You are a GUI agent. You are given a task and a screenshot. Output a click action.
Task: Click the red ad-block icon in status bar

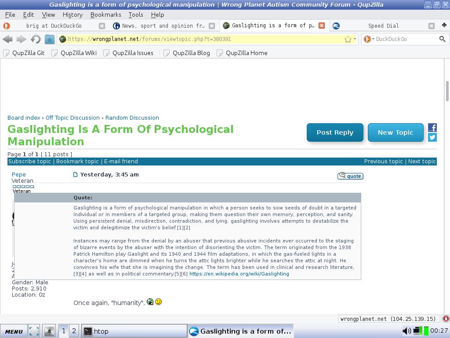point(446,319)
